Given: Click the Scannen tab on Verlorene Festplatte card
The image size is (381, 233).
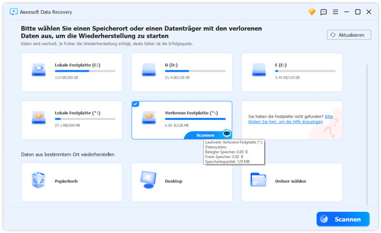Looking at the screenshot, I should click(205, 135).
